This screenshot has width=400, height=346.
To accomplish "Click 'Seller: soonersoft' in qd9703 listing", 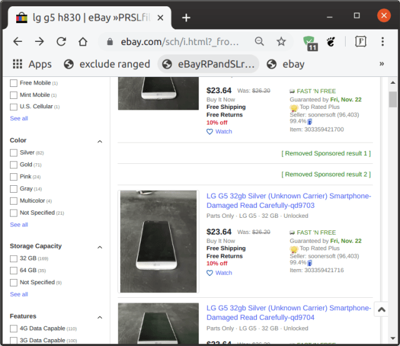I will point(324,256).
